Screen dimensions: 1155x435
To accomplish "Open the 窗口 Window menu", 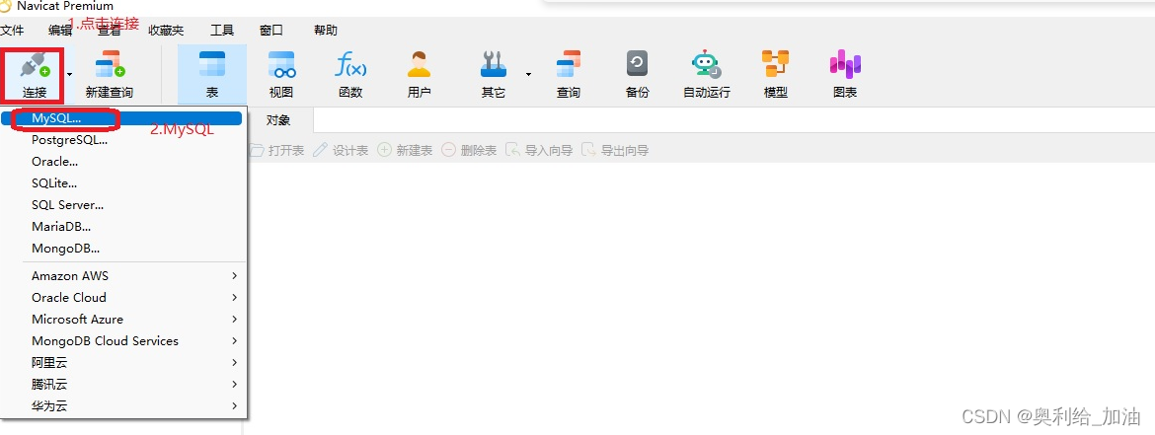I will point(271,31).
